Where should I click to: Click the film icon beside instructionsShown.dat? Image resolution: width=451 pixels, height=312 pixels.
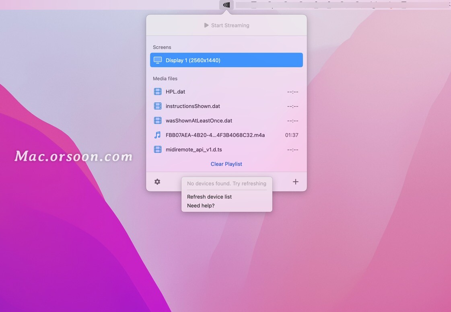(x=157, y=106)
